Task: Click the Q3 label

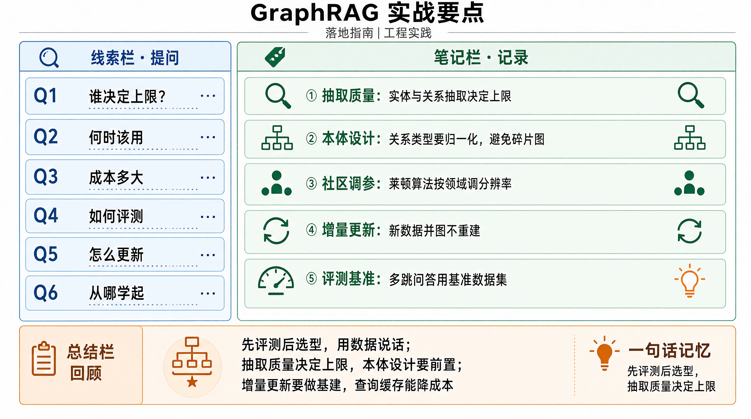Action: (x=46, y=176)
